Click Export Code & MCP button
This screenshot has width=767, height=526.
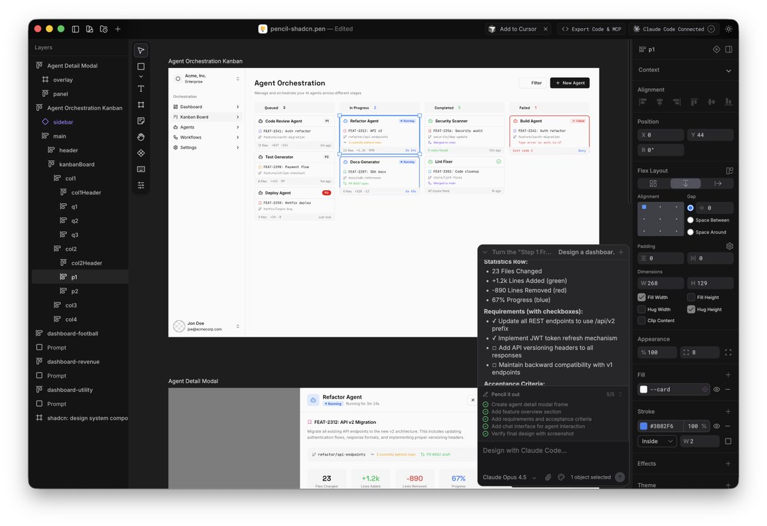591,29
